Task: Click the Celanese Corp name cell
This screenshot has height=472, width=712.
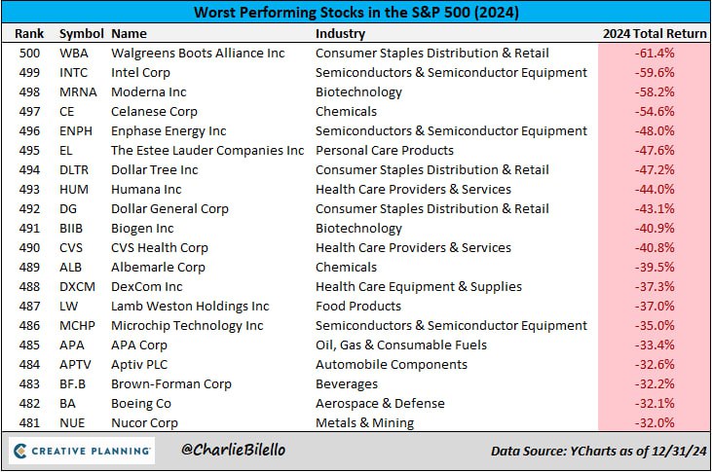Action: pos(154,112)
